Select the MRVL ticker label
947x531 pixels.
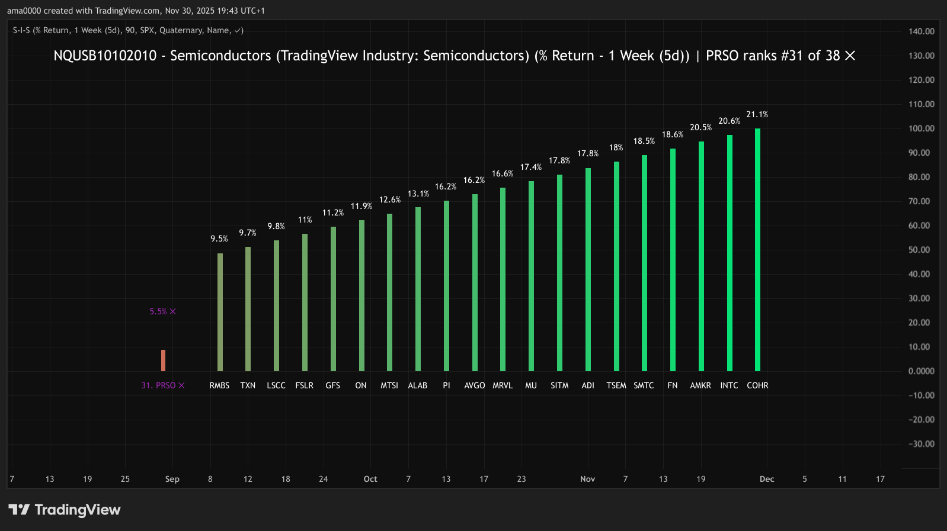(503, 385)
